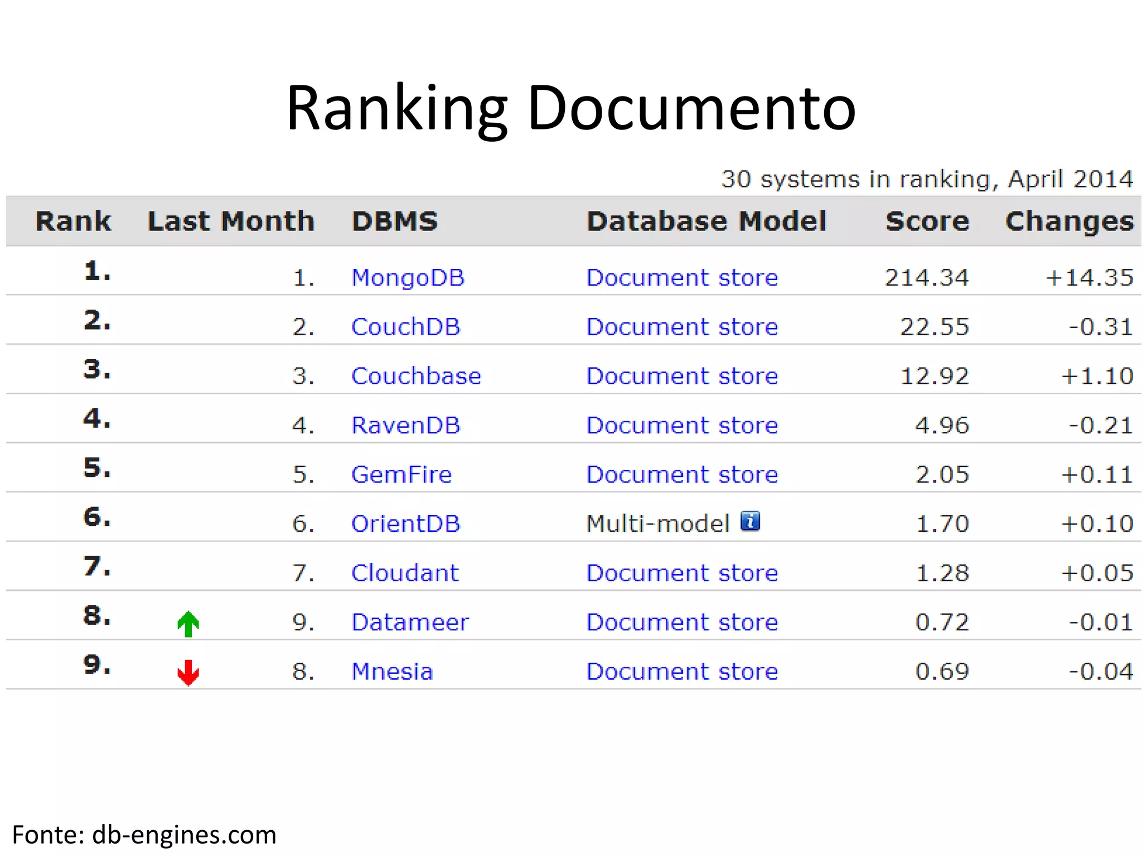Click the Database Model column header

click(x=707, y=221)
